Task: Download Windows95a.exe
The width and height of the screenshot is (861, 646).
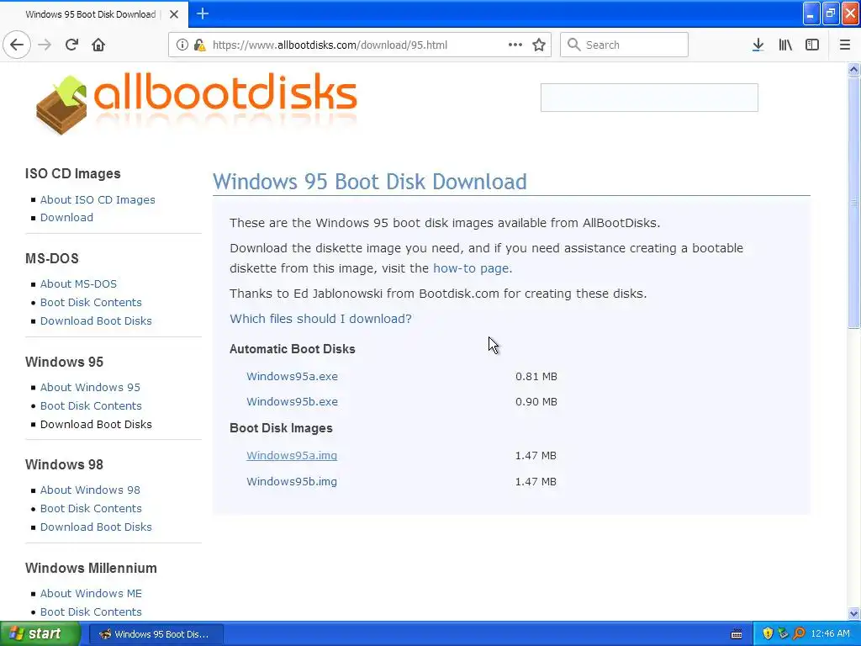Action: pos(292,376)
